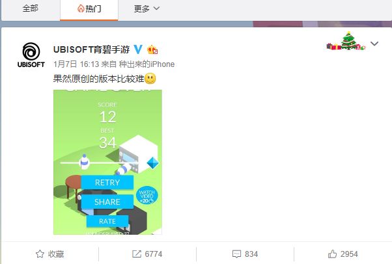
Task: Click the star icon to favorite the post
Action: (40, 254)
